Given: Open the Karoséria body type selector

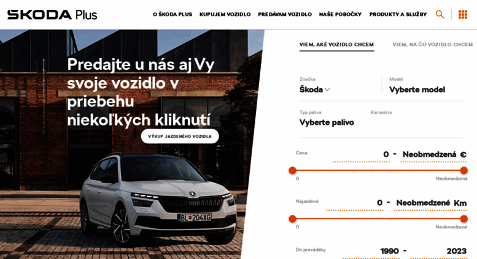Looking at the screenshot, I should 381,112.
